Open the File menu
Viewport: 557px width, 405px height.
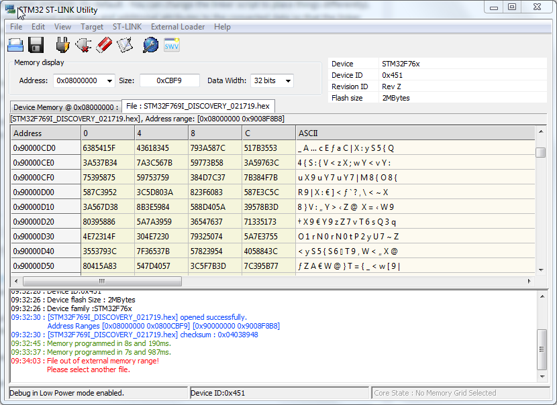[16, 27]
